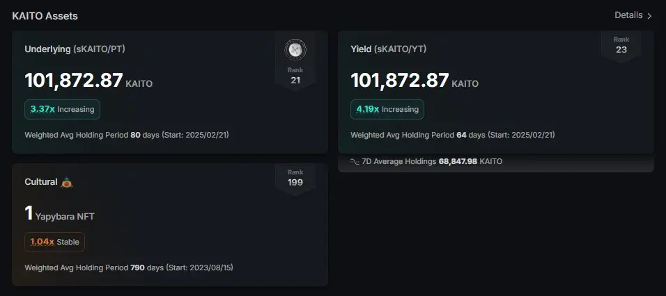
Task: Click the 1 Yapybara NFT holding
Action: (x=60, y=215)
